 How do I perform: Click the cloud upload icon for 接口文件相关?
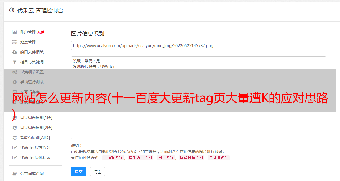(x=15, y=52)
